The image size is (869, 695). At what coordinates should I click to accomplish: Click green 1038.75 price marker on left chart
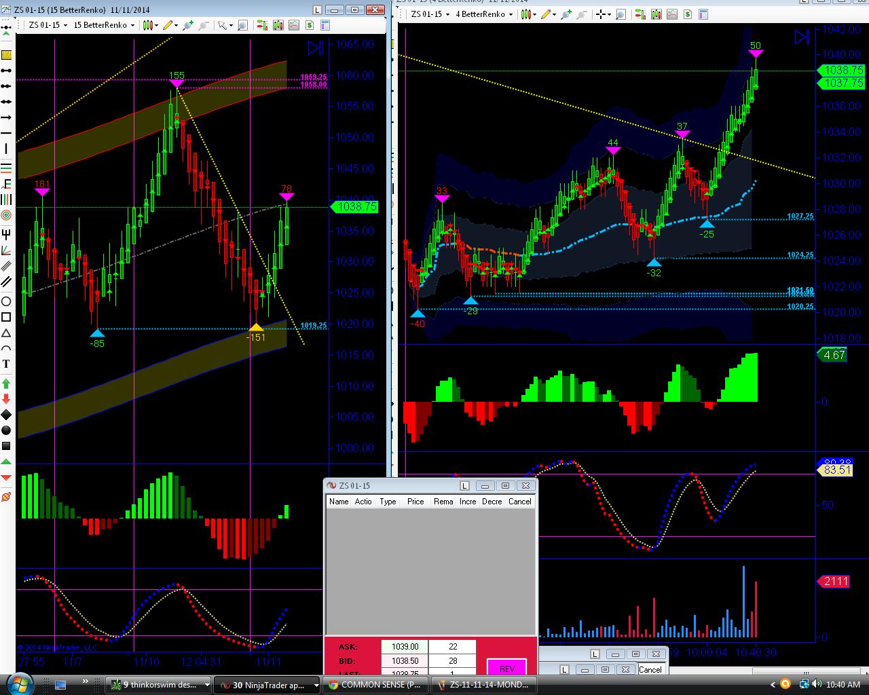coord(356,206)
